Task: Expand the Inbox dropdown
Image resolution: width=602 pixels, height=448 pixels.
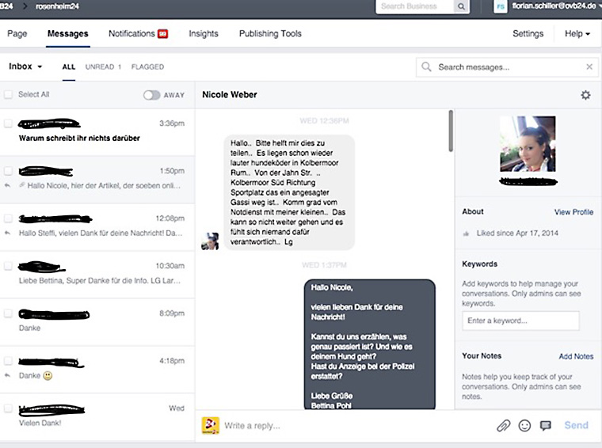Action: (25, 66)
